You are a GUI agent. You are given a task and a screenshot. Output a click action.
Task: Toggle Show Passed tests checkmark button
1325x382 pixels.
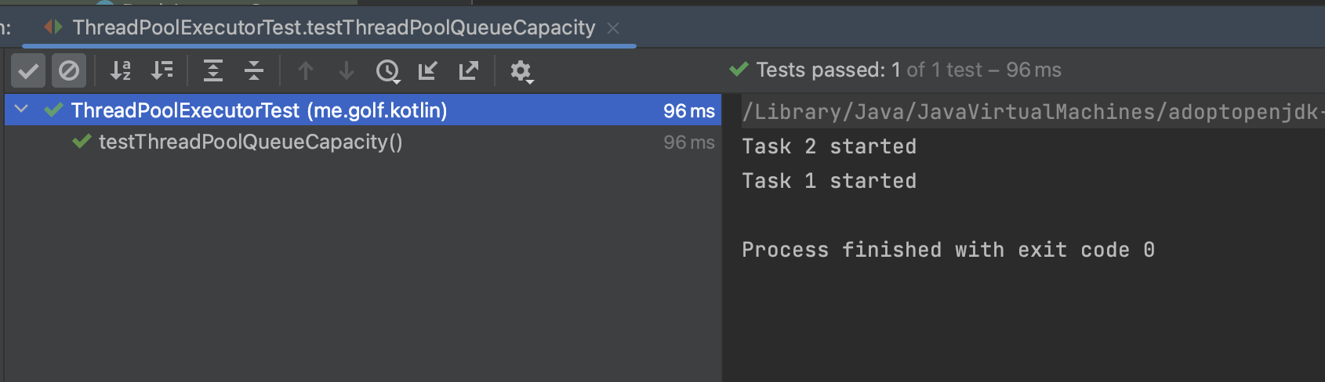28,71
